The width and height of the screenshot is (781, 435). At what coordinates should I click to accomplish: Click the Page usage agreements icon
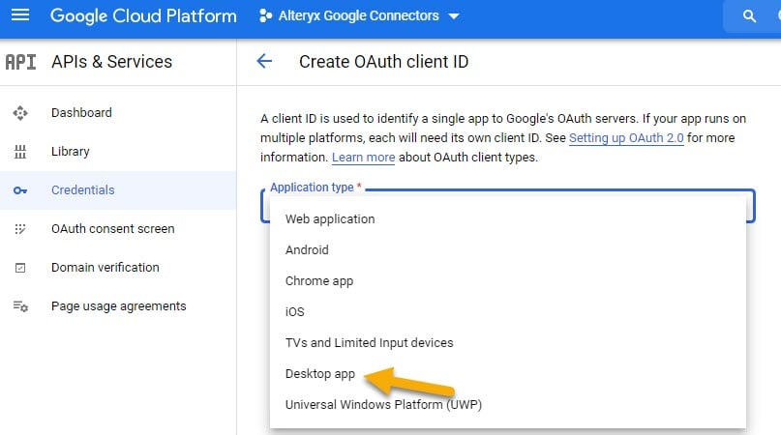click(x=20, y=306)
